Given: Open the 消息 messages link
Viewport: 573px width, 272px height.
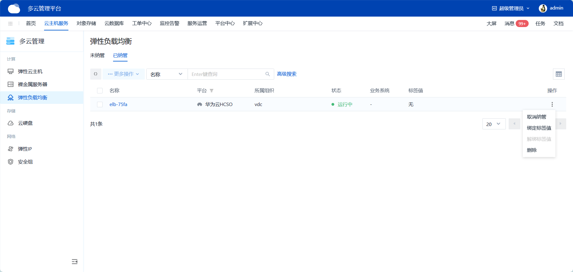Looking at the screenshot, I should (509, 24).
